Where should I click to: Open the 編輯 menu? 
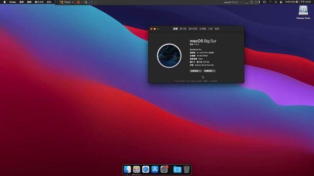coord(29,2)
